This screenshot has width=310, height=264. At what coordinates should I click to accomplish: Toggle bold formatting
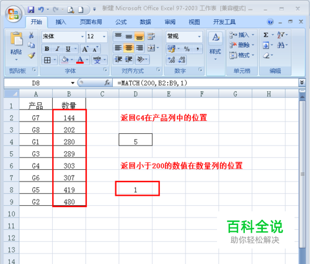[46, 49]
